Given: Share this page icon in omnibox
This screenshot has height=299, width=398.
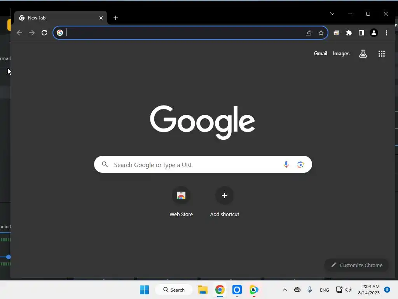Looking at the screenshot, I should click(308, 33).
